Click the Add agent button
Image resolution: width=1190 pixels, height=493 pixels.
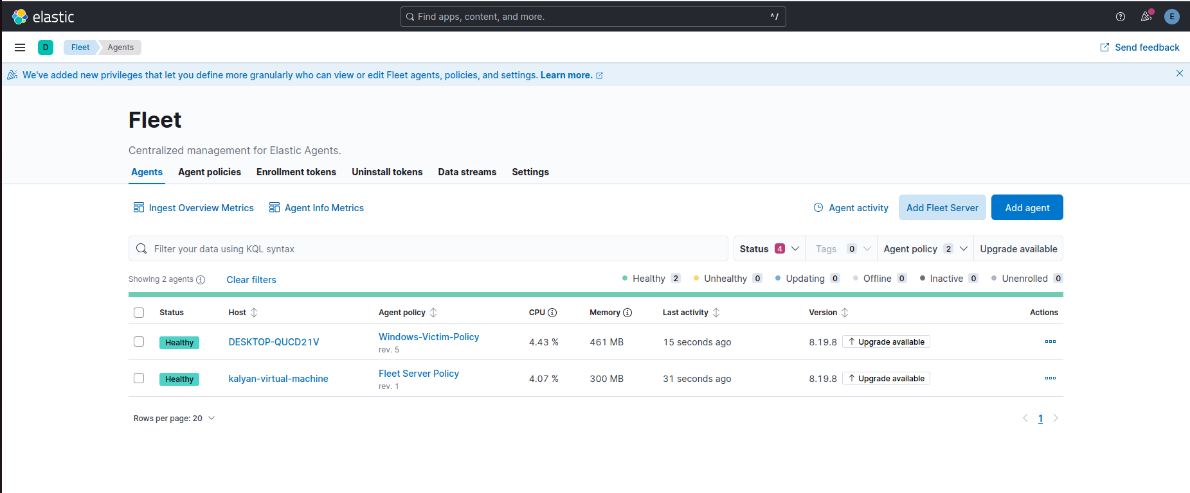tap(1027, 208)
